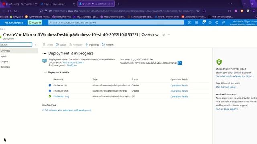The image size is (257, 144).
Task: Select Inputs in left menu
Action: [4, 56]
